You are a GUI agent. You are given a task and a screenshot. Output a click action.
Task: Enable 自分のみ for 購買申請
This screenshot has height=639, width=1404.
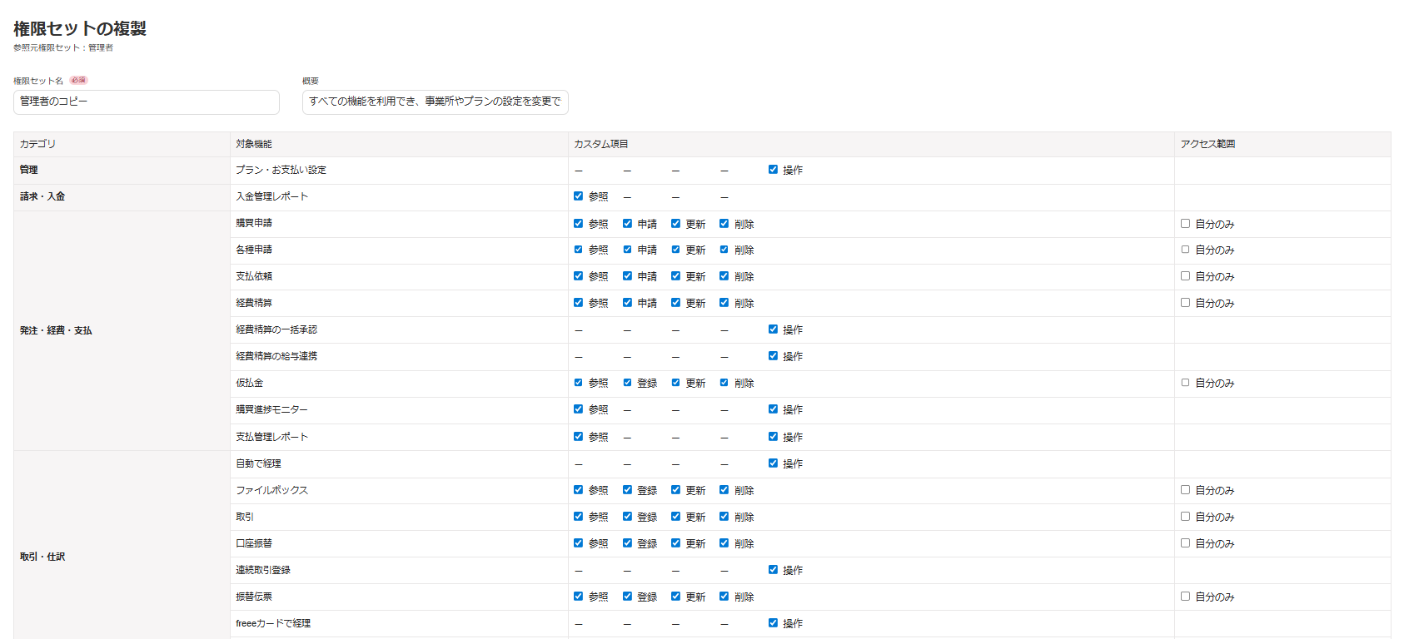point(1185,223)
